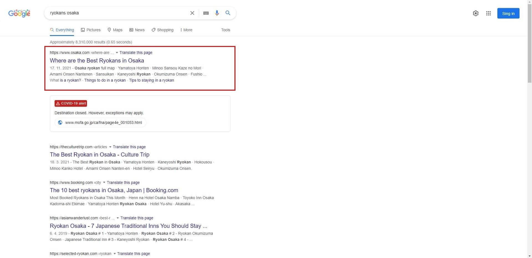Open the 'Things to do in a ryokan' sitelink

pyautogui.click(x=105, y=80)
